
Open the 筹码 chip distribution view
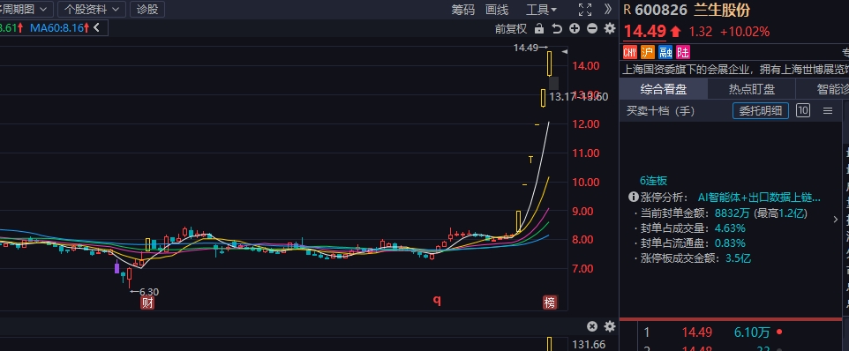click(463, 9)
